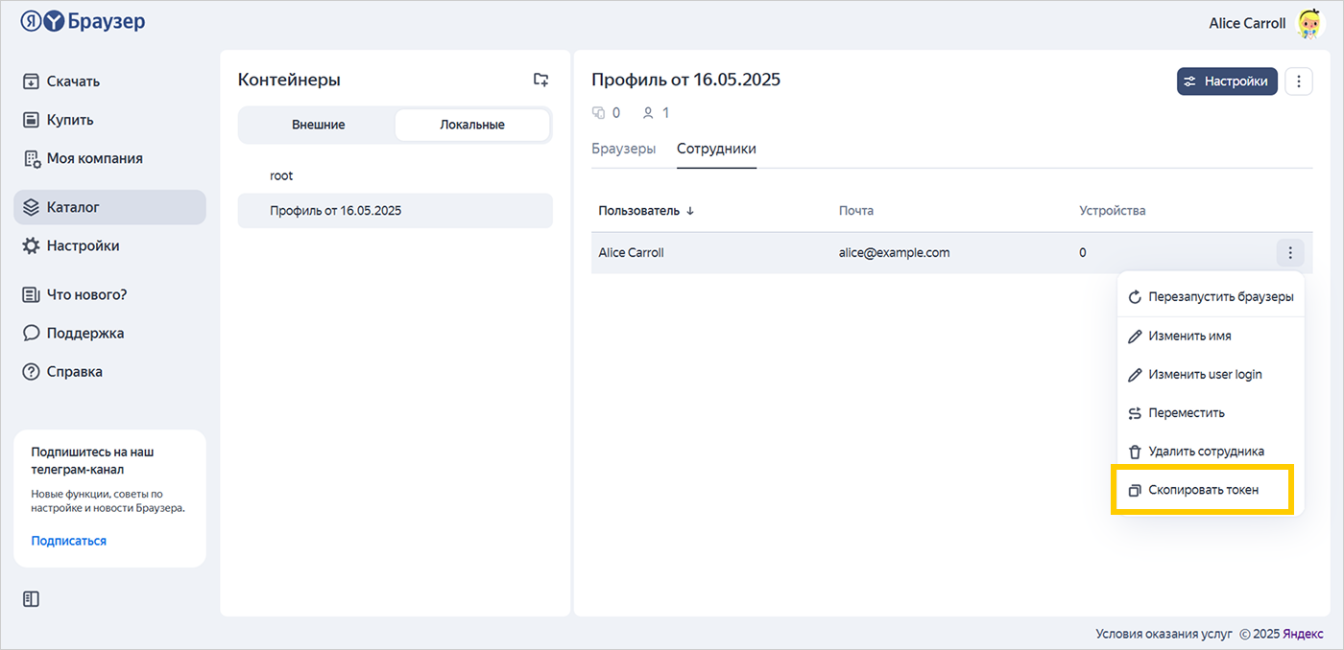The image size is (1344, 650).
Task: Select Переместить from context menu
Action: 1211,413
